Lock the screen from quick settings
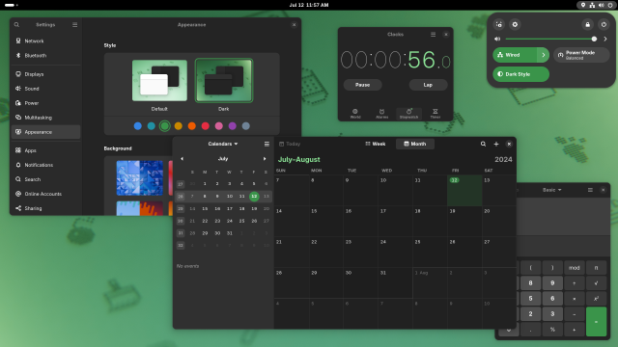 tap(588, 24)
